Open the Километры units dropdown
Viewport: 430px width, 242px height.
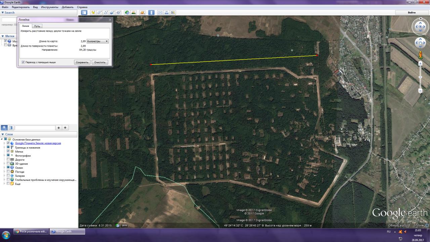(97, 41)
